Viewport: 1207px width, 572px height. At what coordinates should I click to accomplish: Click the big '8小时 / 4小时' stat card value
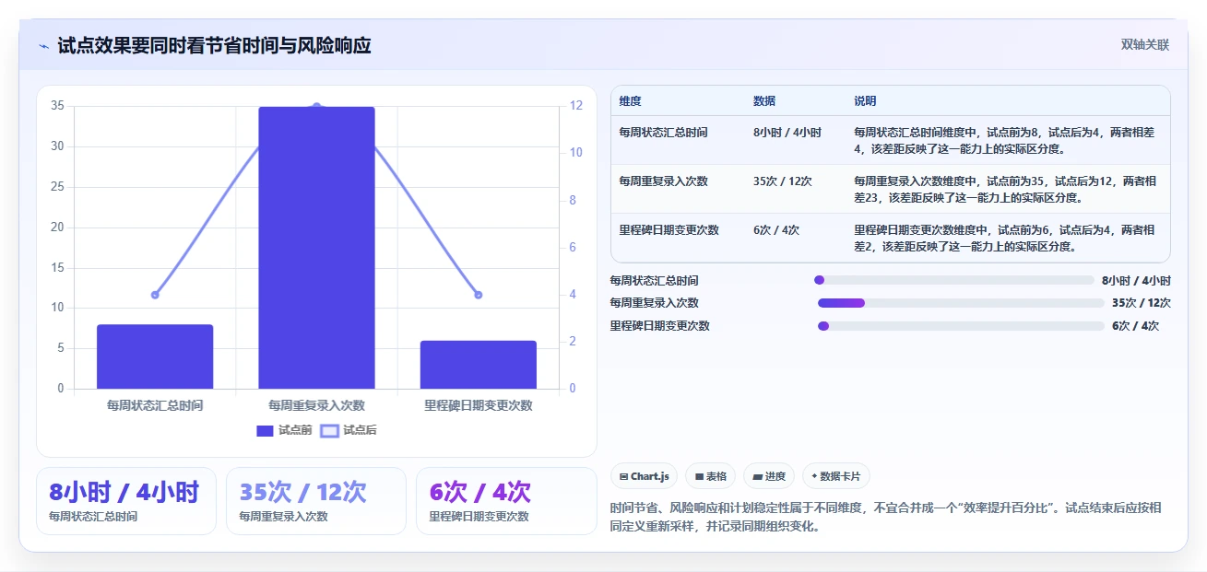(x=124, y=492)
